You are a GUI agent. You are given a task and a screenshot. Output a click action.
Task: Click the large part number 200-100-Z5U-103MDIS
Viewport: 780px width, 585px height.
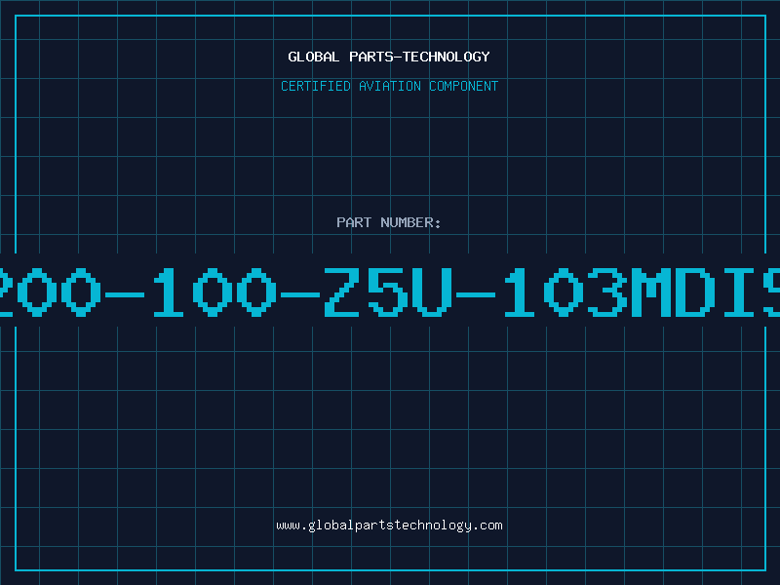coord(390,292)
